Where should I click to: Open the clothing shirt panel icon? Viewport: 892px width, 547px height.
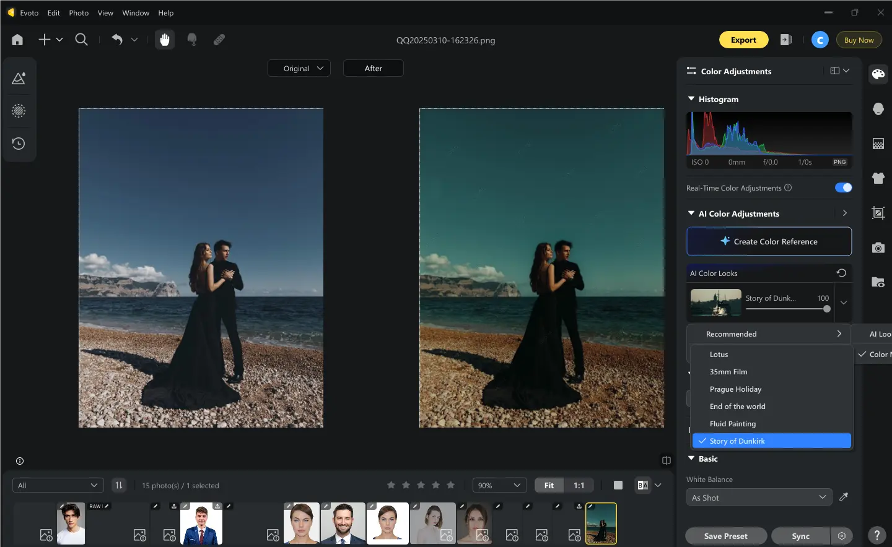(878, 178)
